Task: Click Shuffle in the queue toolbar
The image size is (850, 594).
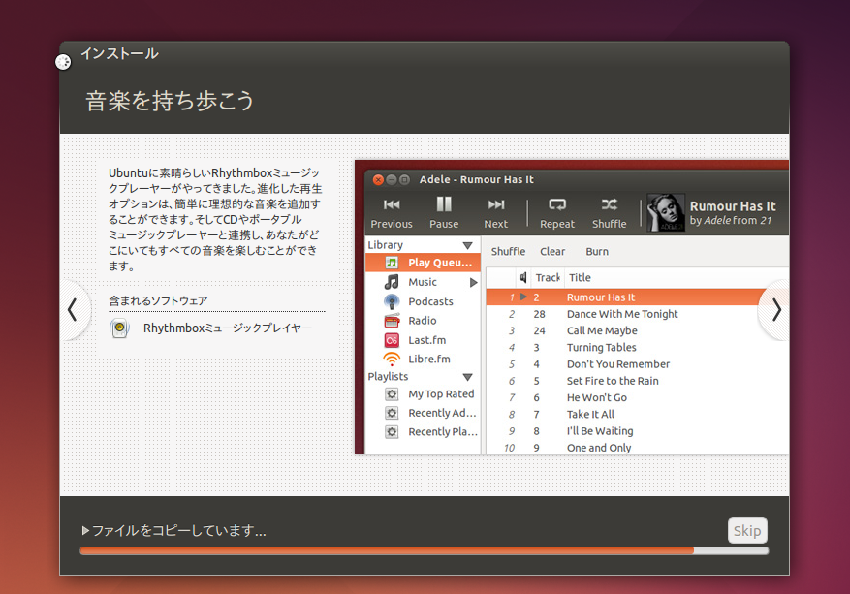Action: click(x=508, y=252)
